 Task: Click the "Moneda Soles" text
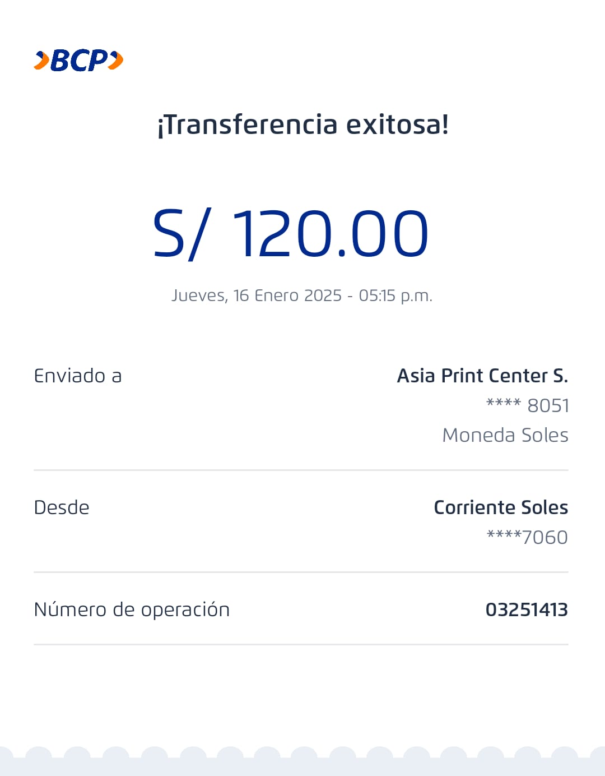(505, 435)
